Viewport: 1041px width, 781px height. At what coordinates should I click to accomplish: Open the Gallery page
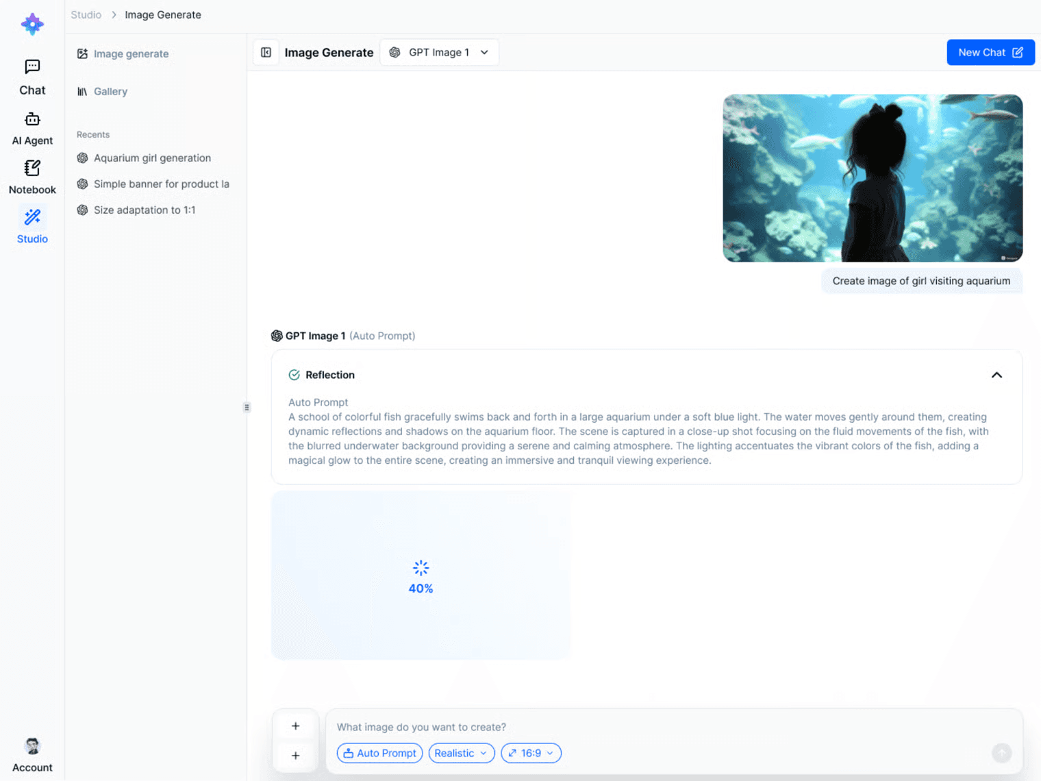(103, 91)
